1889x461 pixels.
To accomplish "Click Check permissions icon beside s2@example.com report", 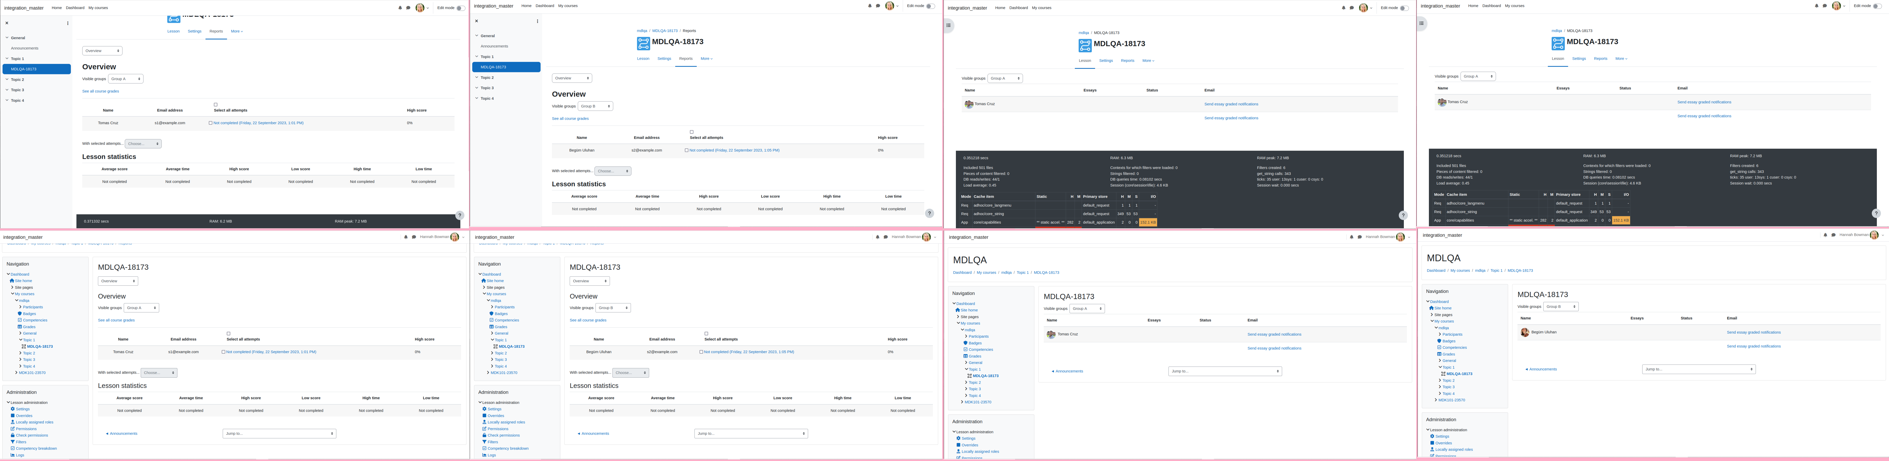I will tap(485, 435).
